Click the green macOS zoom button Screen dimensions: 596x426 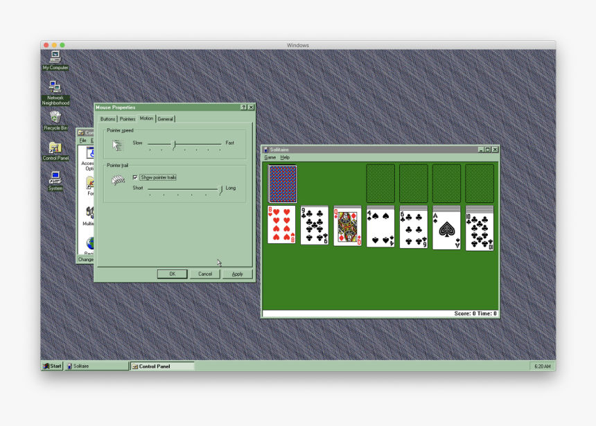tap(62, 45)
